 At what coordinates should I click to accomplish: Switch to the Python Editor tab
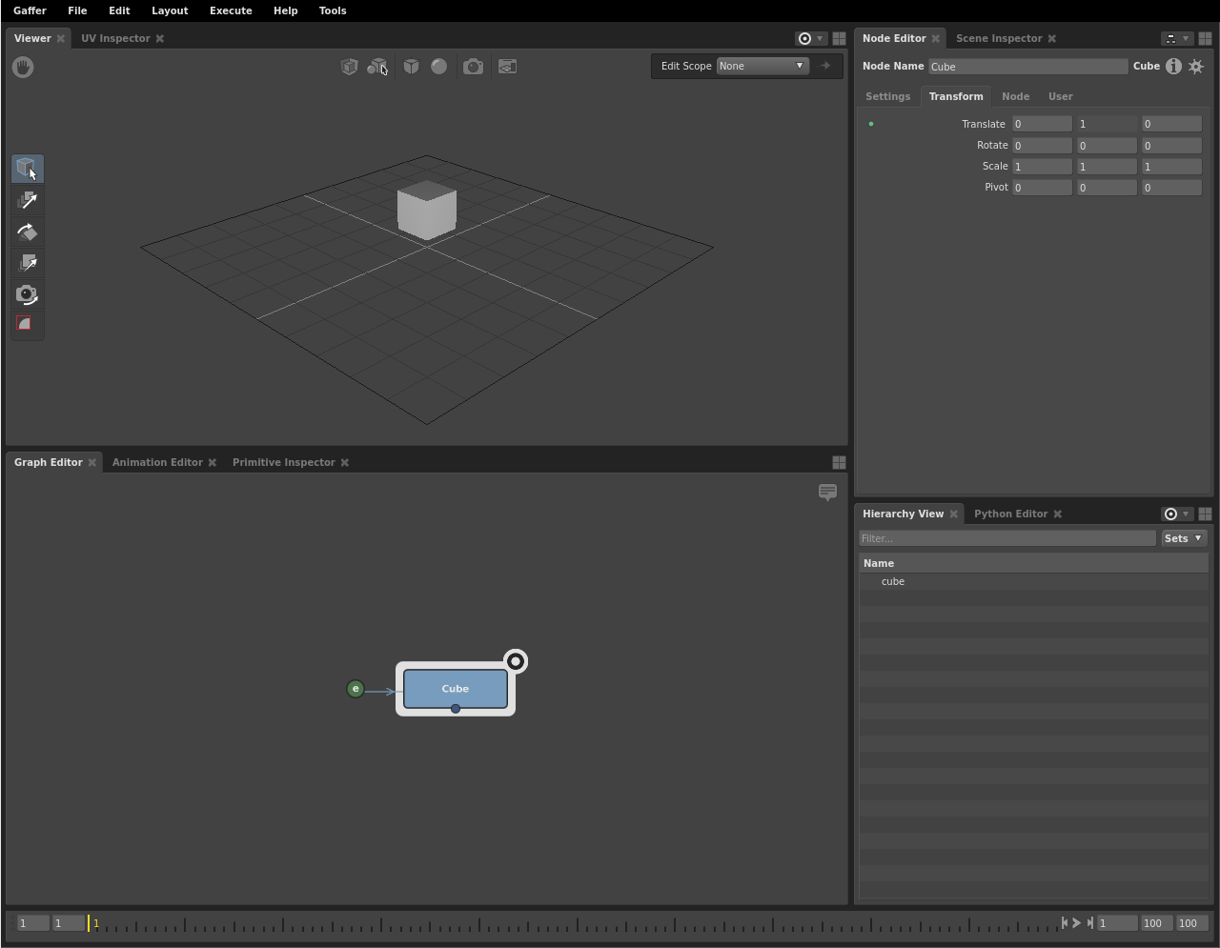point(1010,514)
